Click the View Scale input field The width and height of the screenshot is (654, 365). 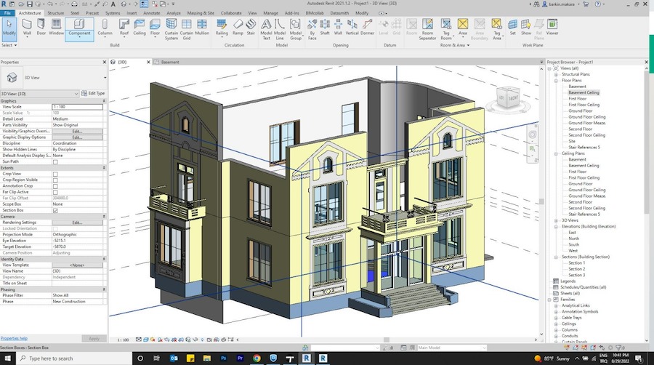pos(77,107)
